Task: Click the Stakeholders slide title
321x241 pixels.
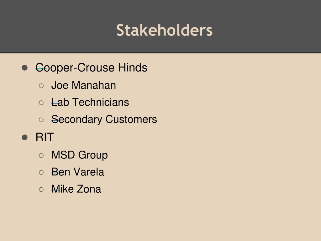Action: 164,30
